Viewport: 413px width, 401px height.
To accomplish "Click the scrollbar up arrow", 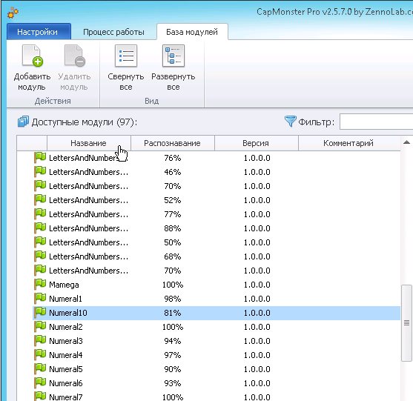I will tap(406, 142).
